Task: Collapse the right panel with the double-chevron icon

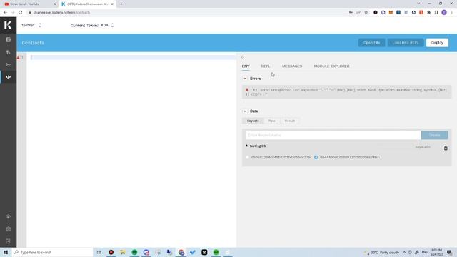Action: [x=242, y=57]
